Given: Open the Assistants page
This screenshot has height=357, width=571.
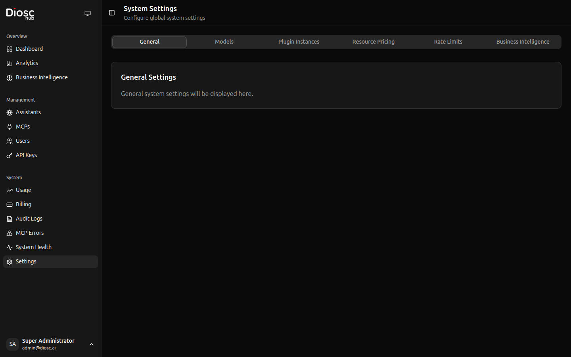Looking at the screenshot, I should click(x=28, y=112).
